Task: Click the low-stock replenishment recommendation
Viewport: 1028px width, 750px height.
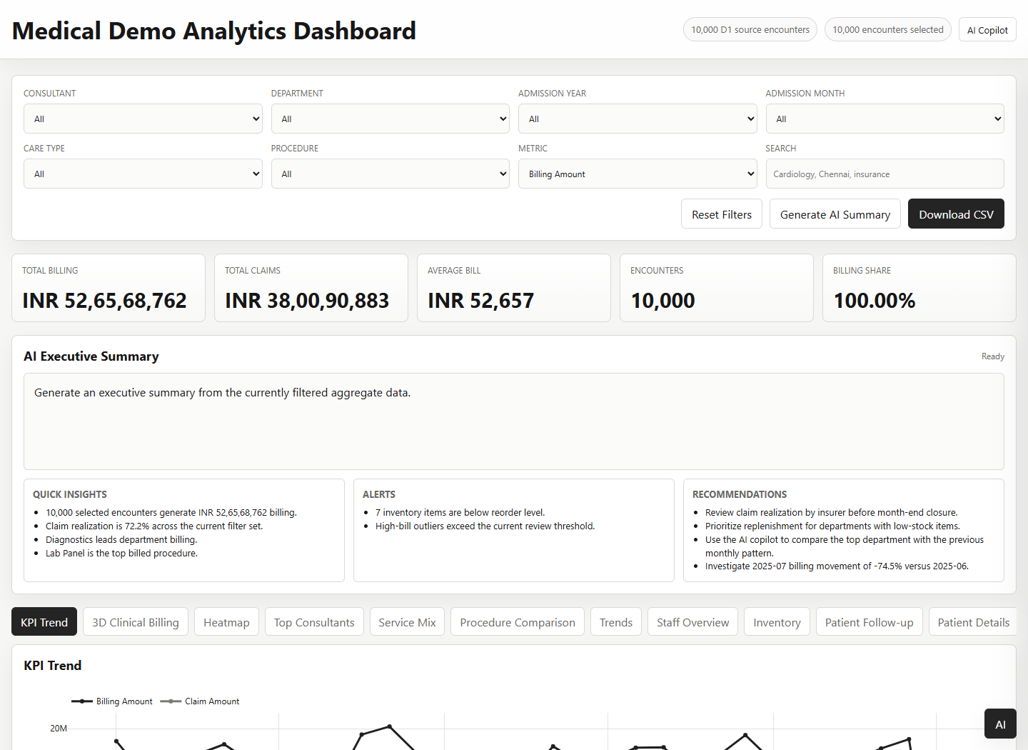Action: [832, 526]
